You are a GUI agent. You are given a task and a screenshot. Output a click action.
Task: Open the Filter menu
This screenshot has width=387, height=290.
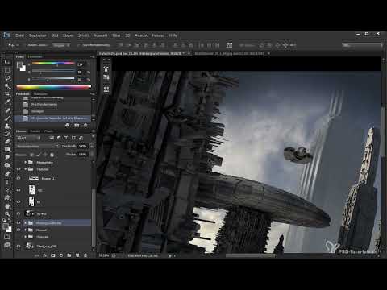point(116,35)
